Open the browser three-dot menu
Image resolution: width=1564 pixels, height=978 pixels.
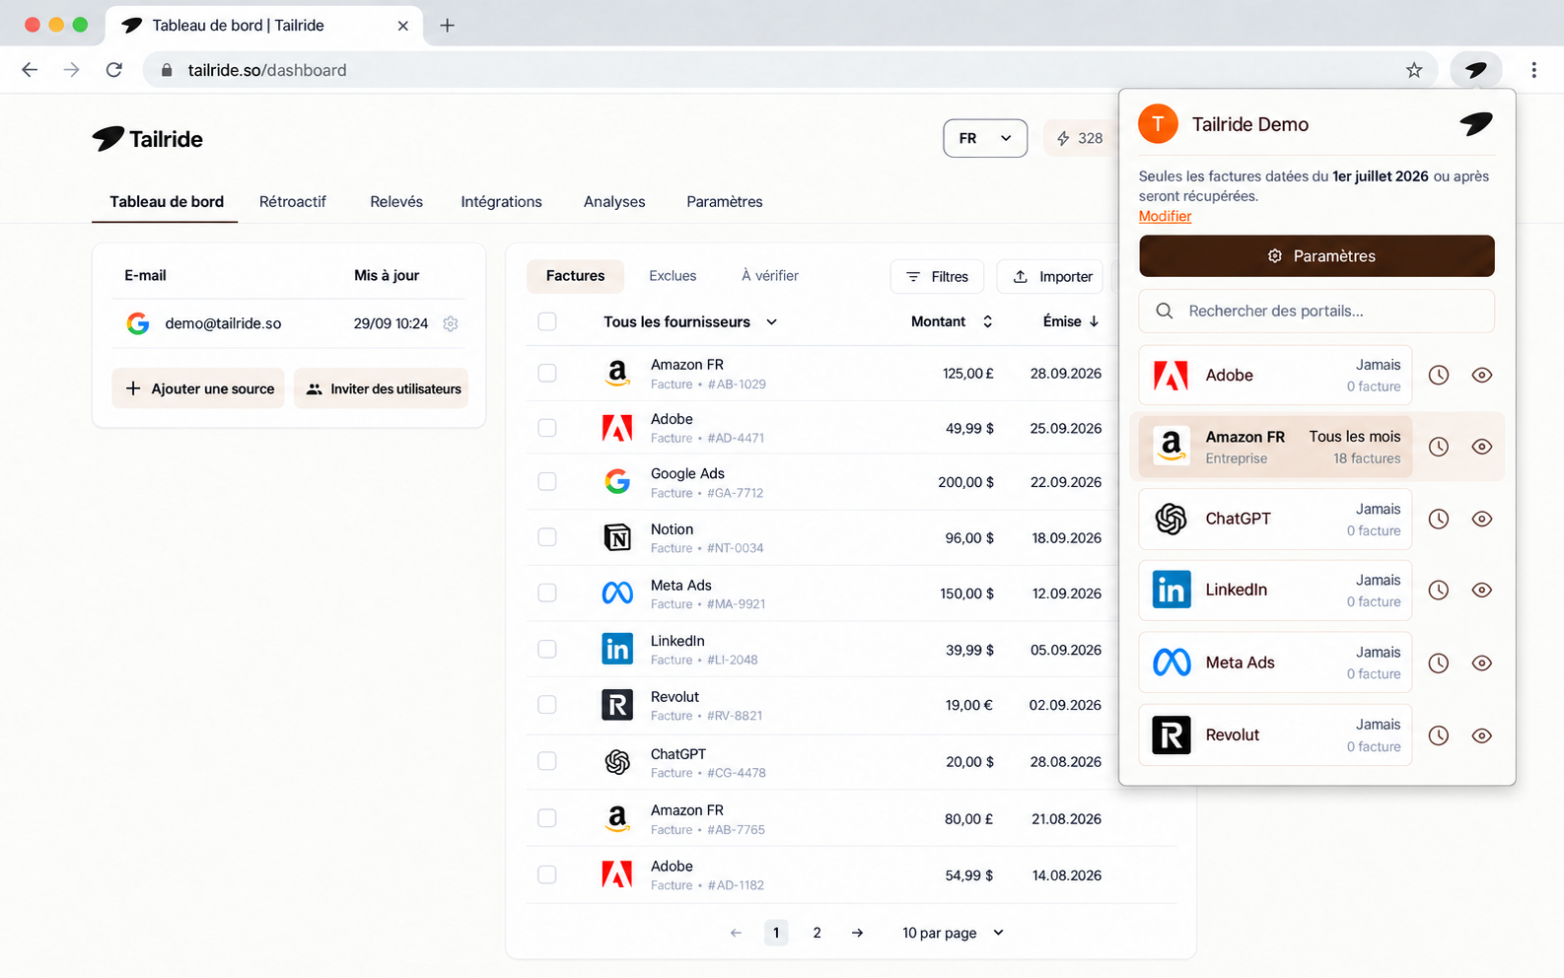tap(1533, 70)
